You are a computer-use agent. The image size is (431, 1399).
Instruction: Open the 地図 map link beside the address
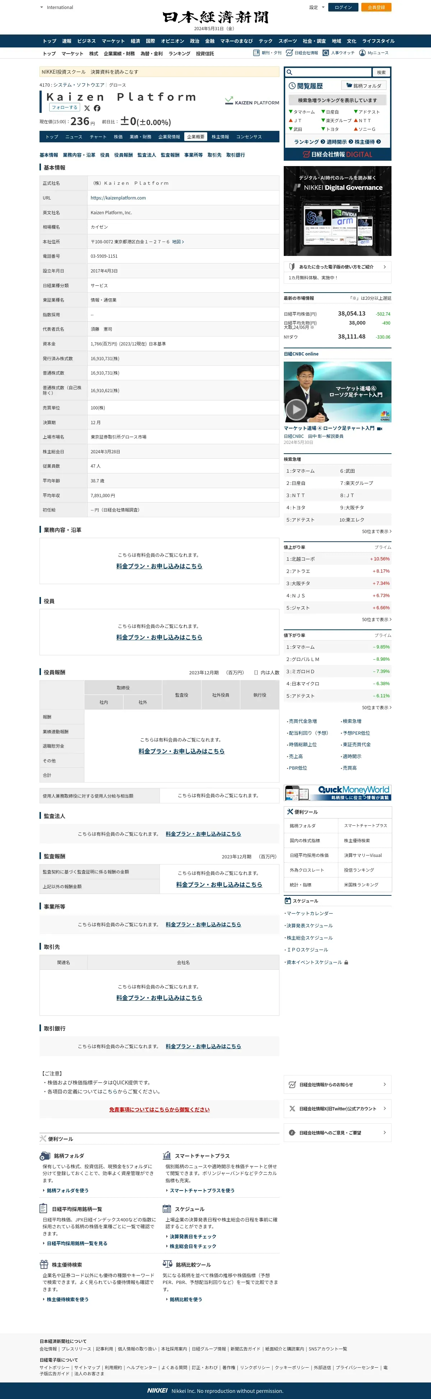click(178, 242)
